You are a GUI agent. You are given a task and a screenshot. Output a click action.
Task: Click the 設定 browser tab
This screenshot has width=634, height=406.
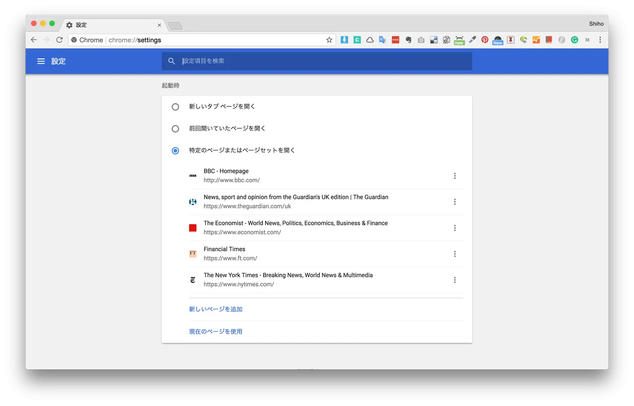[113, 25]
